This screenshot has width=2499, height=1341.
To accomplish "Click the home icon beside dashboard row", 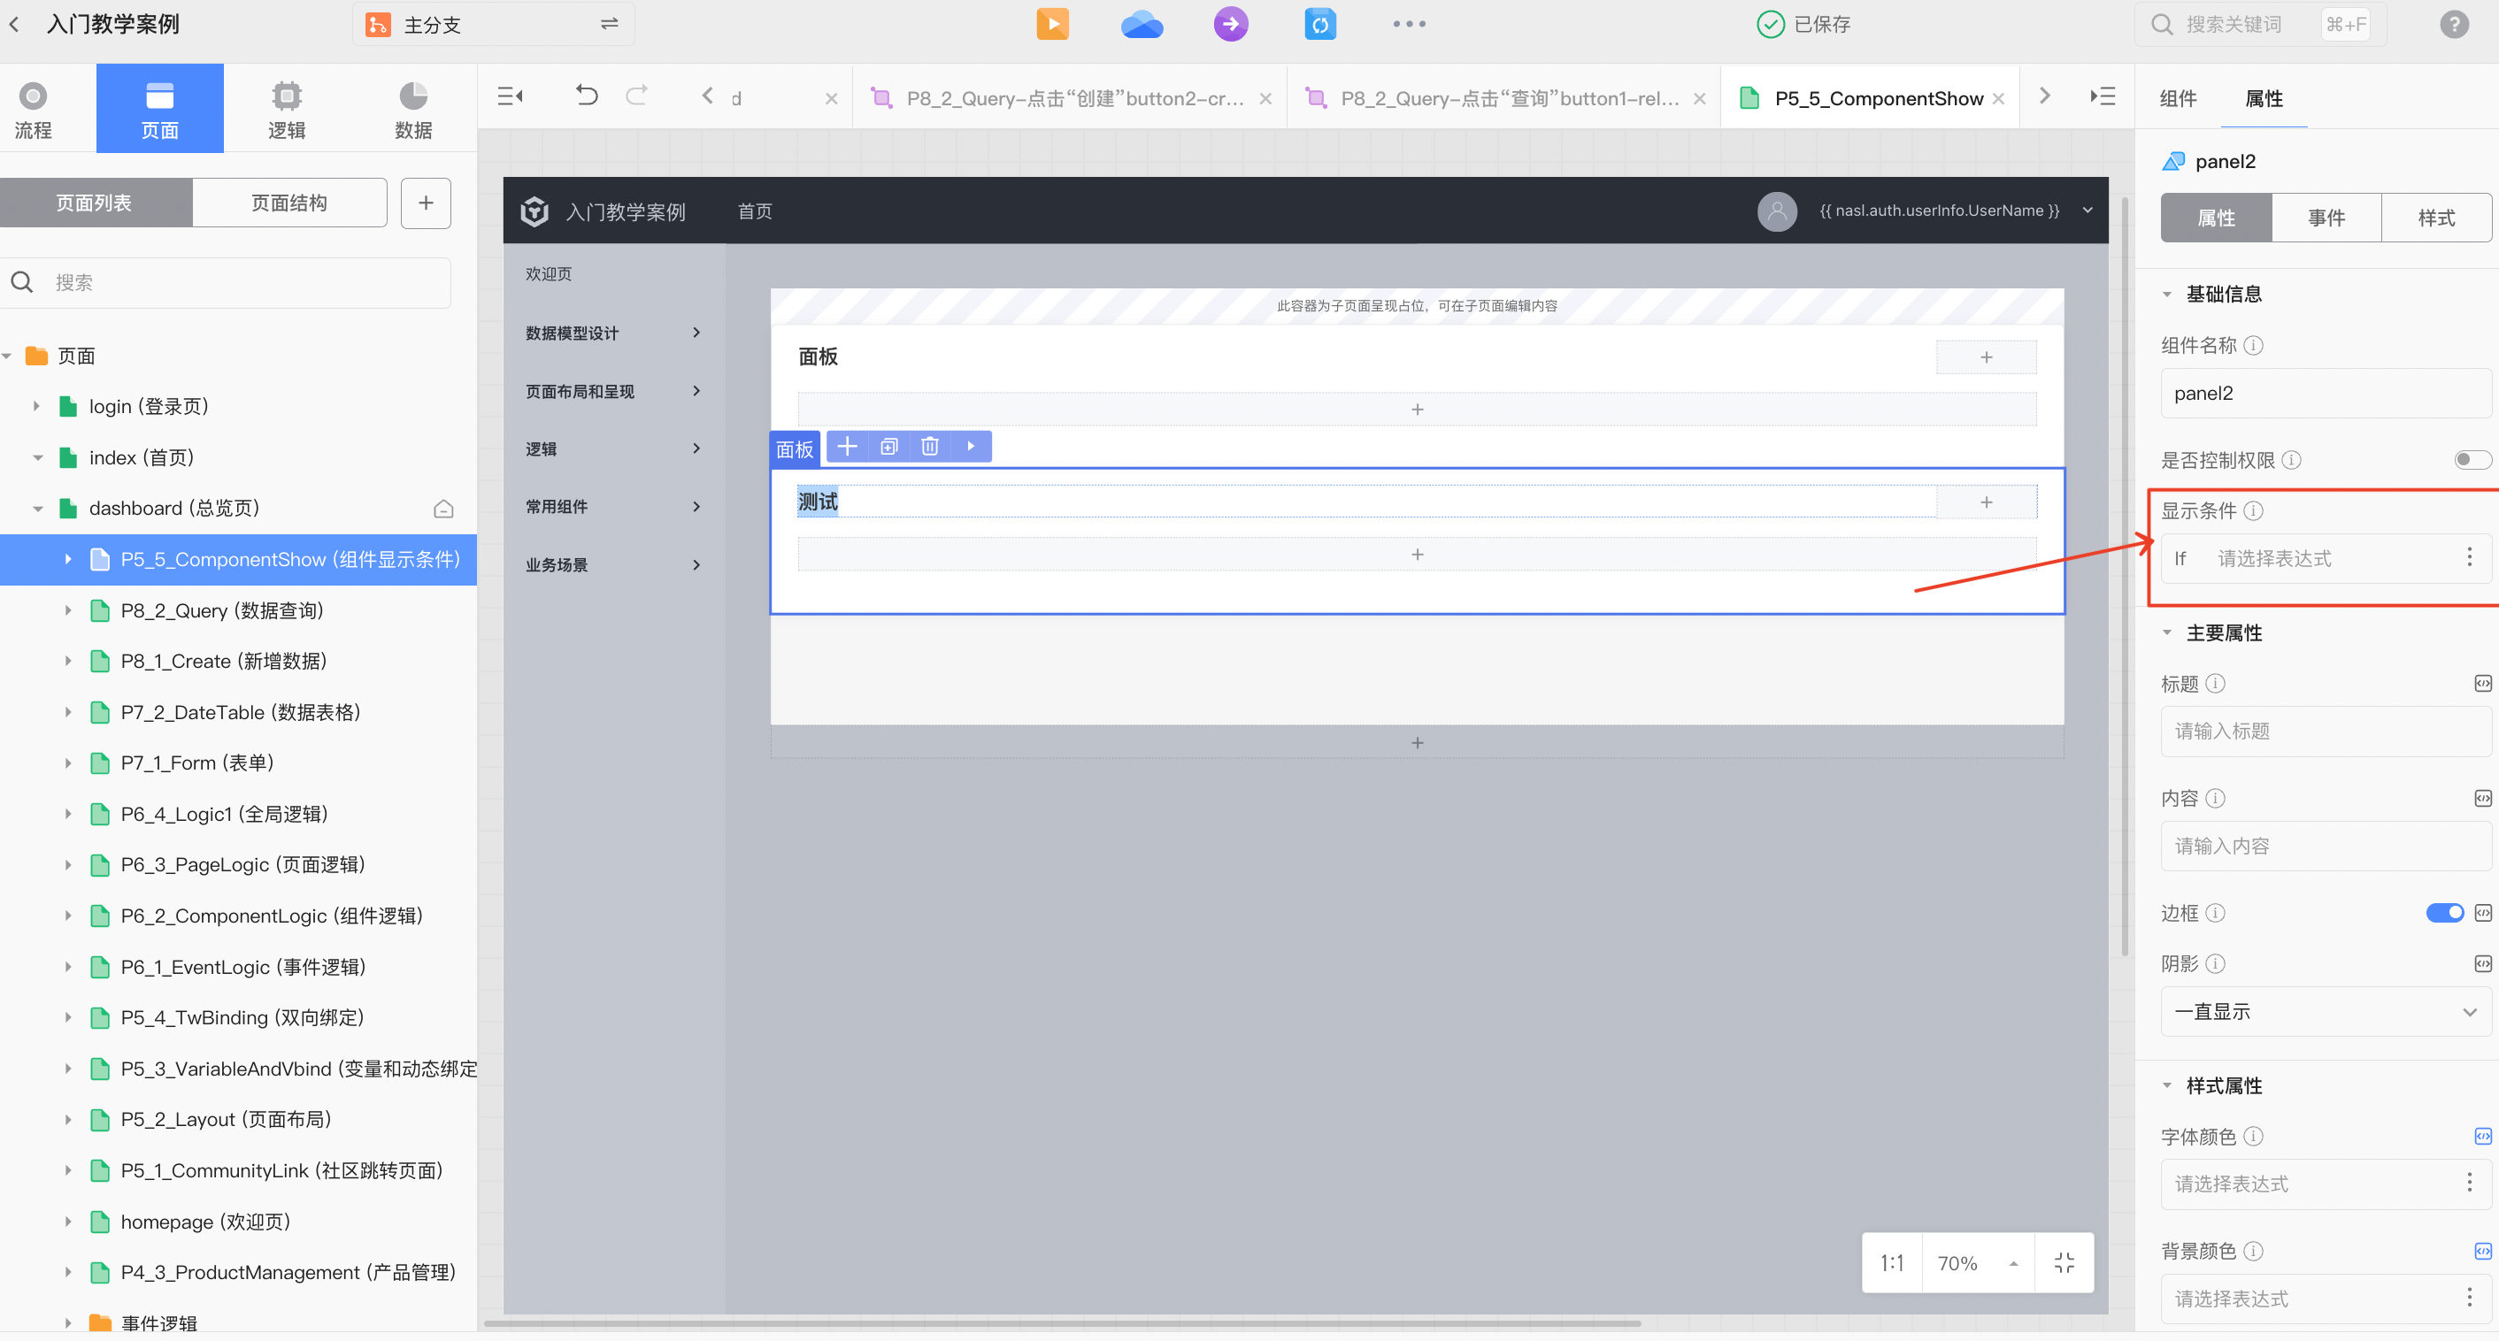I will (443, 509).
